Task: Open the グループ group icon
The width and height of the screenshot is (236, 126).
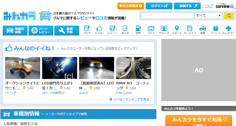Action: pos(164,30)
